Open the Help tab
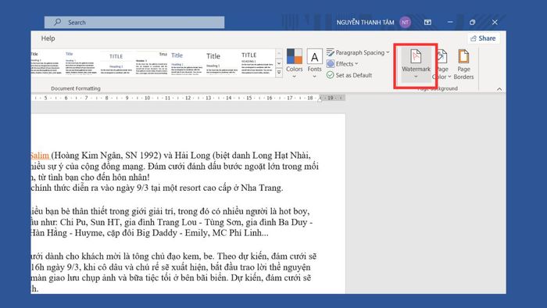The height and width of the screenshot is (308, 547). pyautogui.click(x=48, y=38)
